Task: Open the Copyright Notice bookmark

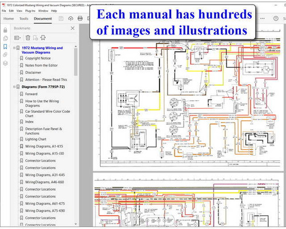Action: point(38,58)
